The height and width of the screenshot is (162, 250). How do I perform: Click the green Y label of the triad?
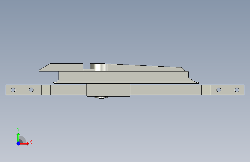point(18,130)
